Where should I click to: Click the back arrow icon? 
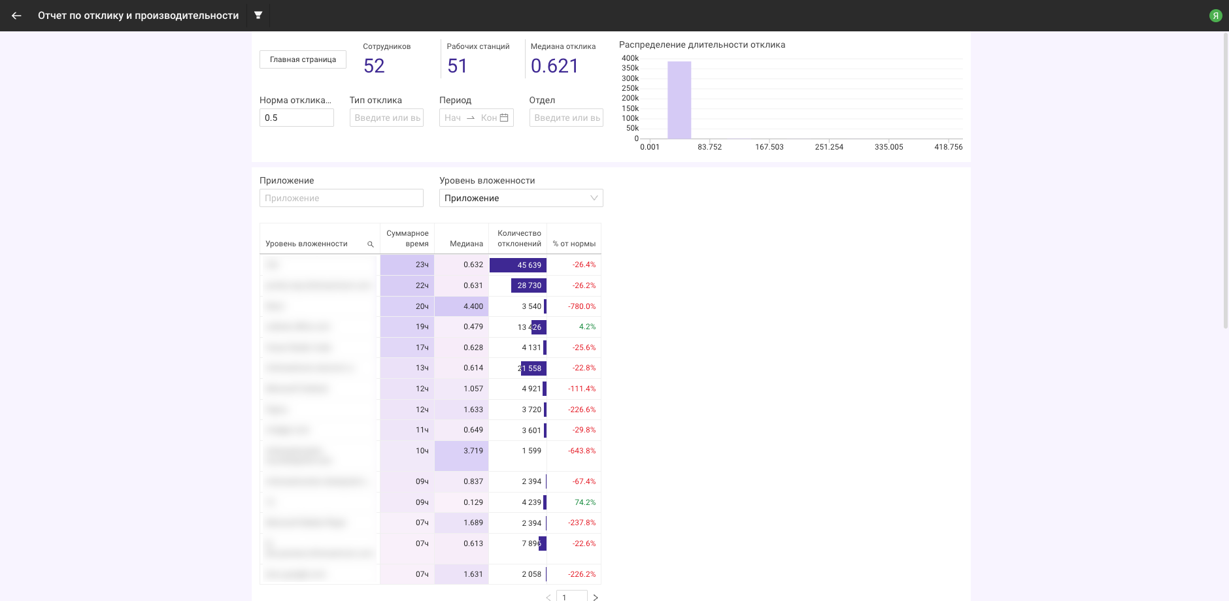click(16, 16)
